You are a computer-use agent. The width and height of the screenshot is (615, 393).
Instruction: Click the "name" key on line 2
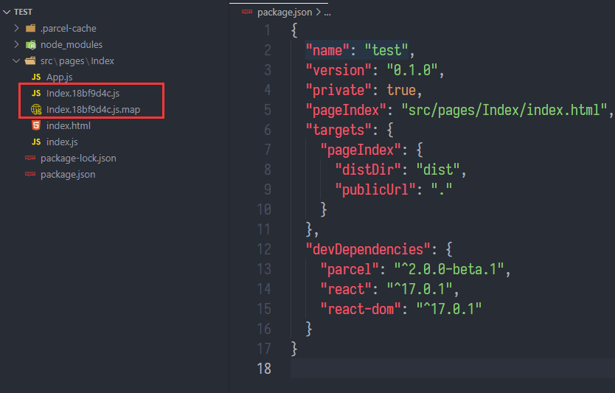[x=327, y=50]
